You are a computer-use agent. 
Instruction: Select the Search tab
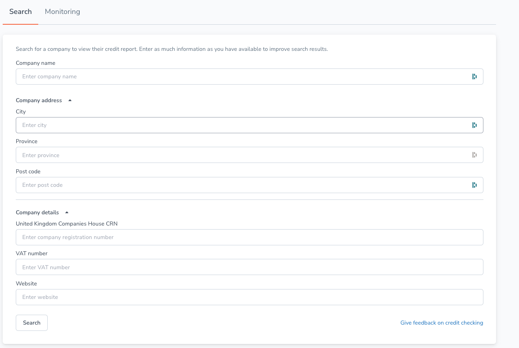(20, 11)
